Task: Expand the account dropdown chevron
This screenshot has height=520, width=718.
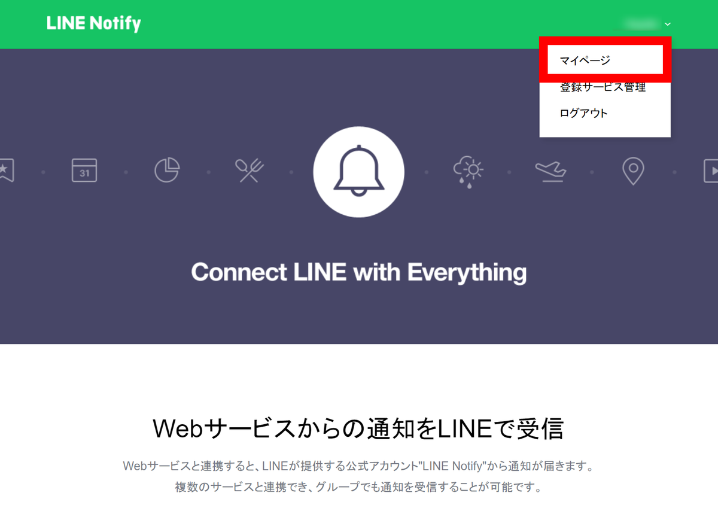Action: (x=668, y=24)
